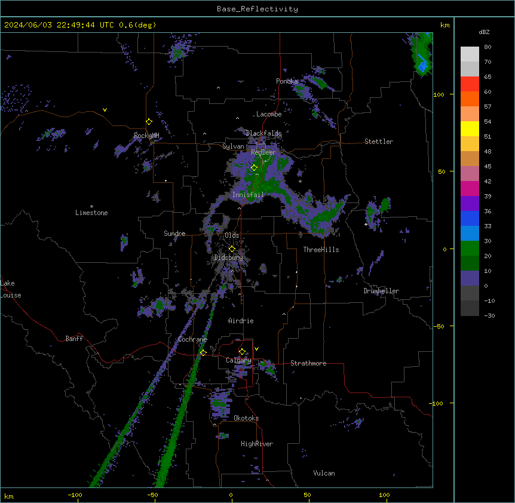Pick the magenta 39-42 dBZ legend swatch
Screen dimensions: 515x503
tap(470, 188)
